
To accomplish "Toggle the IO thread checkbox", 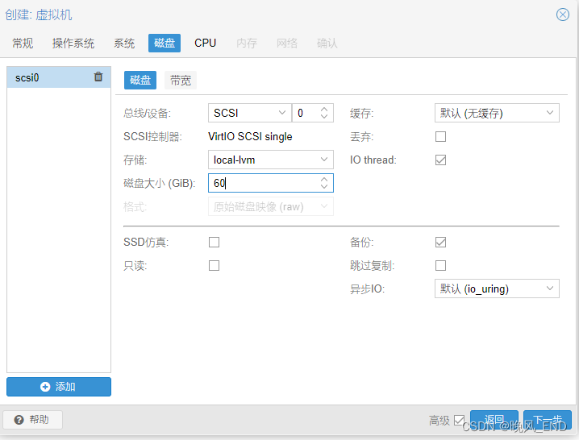I will tap(440, 160).
